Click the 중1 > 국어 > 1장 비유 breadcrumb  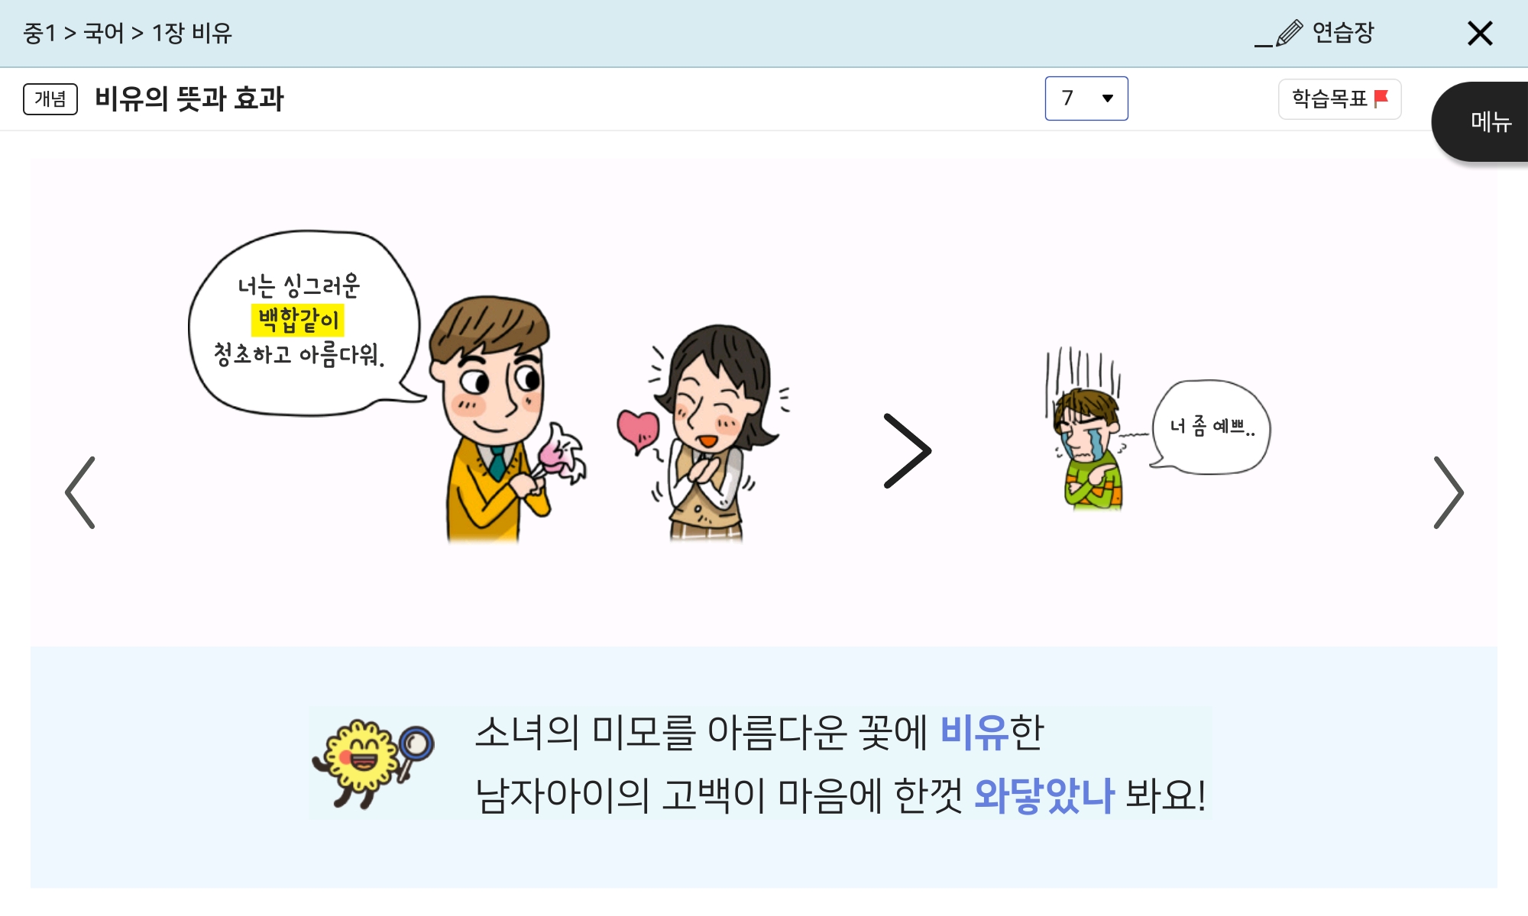(128, 33)
